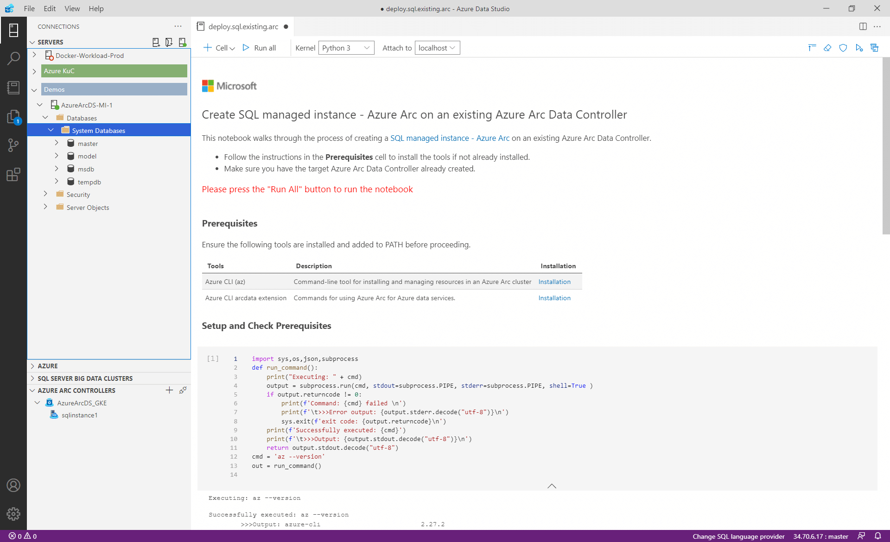This screenshot has width=890, height=542.
Task: Clear results with the eraser icon
Action: coord(827,48)
